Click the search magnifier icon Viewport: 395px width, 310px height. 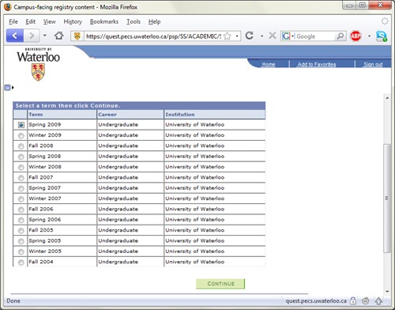pos(340,36)
